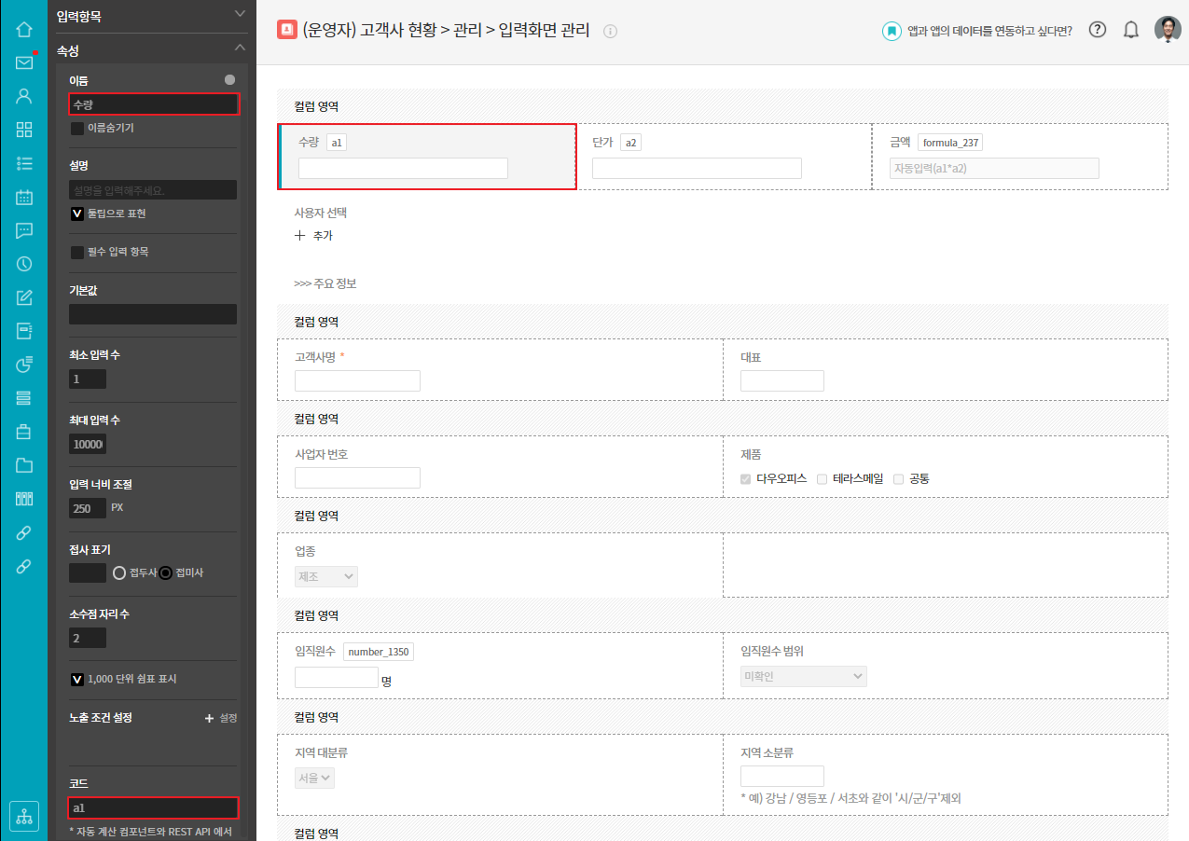Click the organization chart icon at bottom
The width and height of the screenshot is (1189, 841).
(24, 816)
